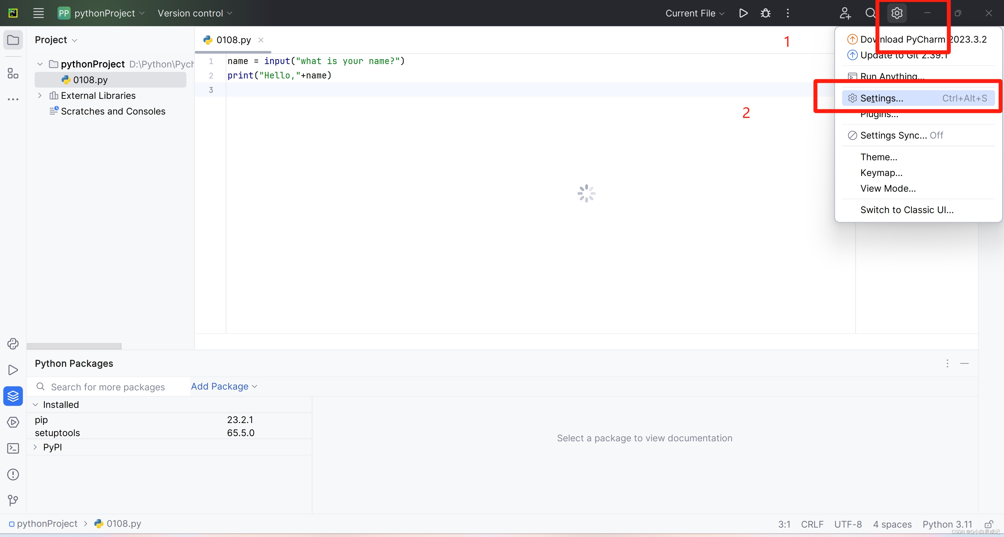Viewport: 1004px width, 537px height.
Task: Select the Python Packages sidebar icon
Action: (13, 396)
